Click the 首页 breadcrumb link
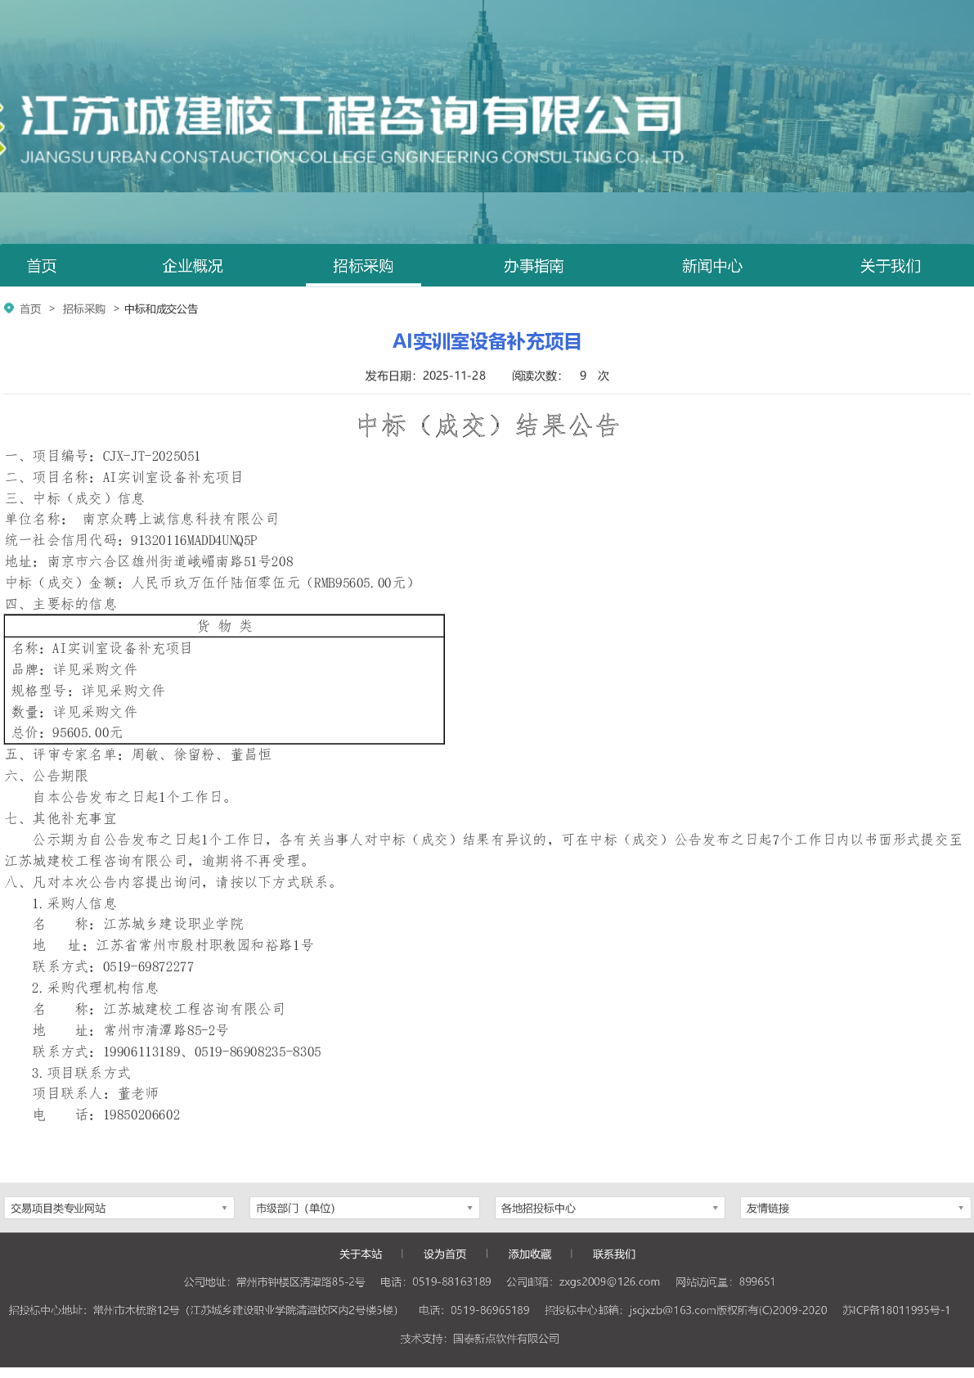Viewport: 974px width, 1378px height. coord(30,309)
